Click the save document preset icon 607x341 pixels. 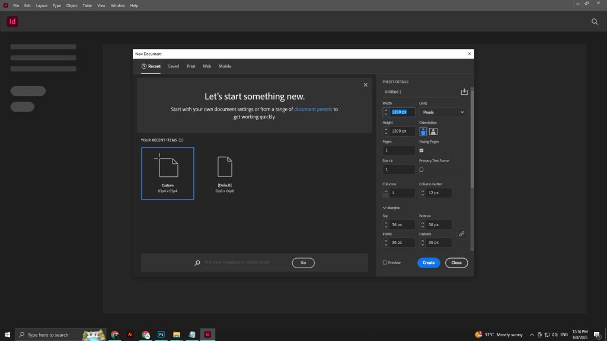pos(464,92)
